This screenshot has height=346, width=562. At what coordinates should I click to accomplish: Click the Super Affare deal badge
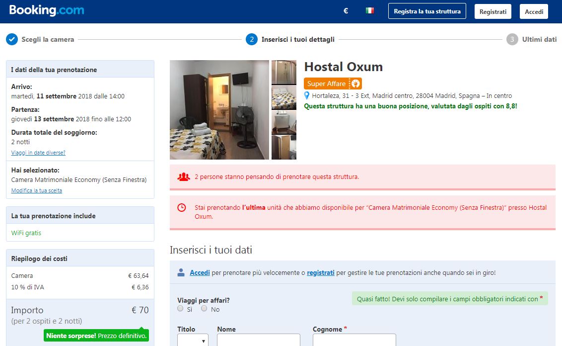click(333, 84)
